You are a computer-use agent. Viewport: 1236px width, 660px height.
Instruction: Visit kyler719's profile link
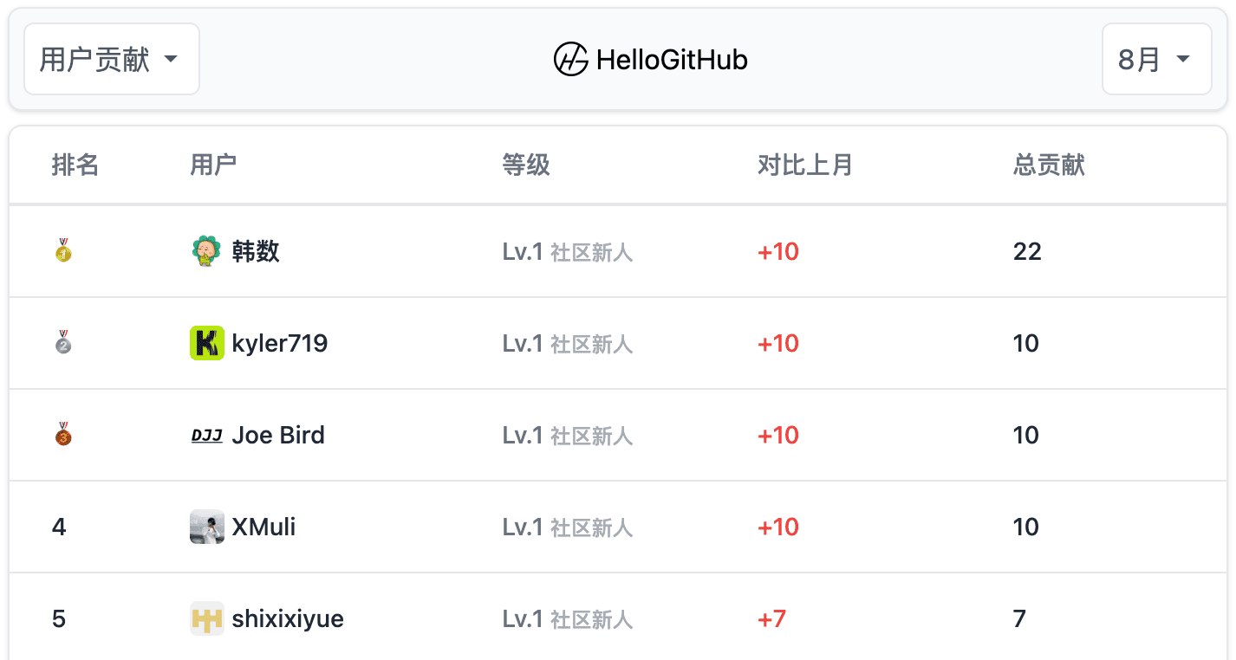pos(279,343)
